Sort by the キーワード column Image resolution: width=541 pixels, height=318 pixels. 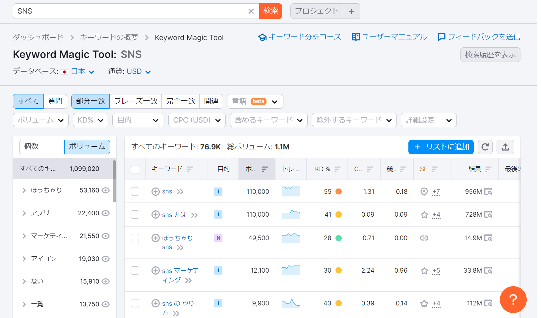point(190,169)
